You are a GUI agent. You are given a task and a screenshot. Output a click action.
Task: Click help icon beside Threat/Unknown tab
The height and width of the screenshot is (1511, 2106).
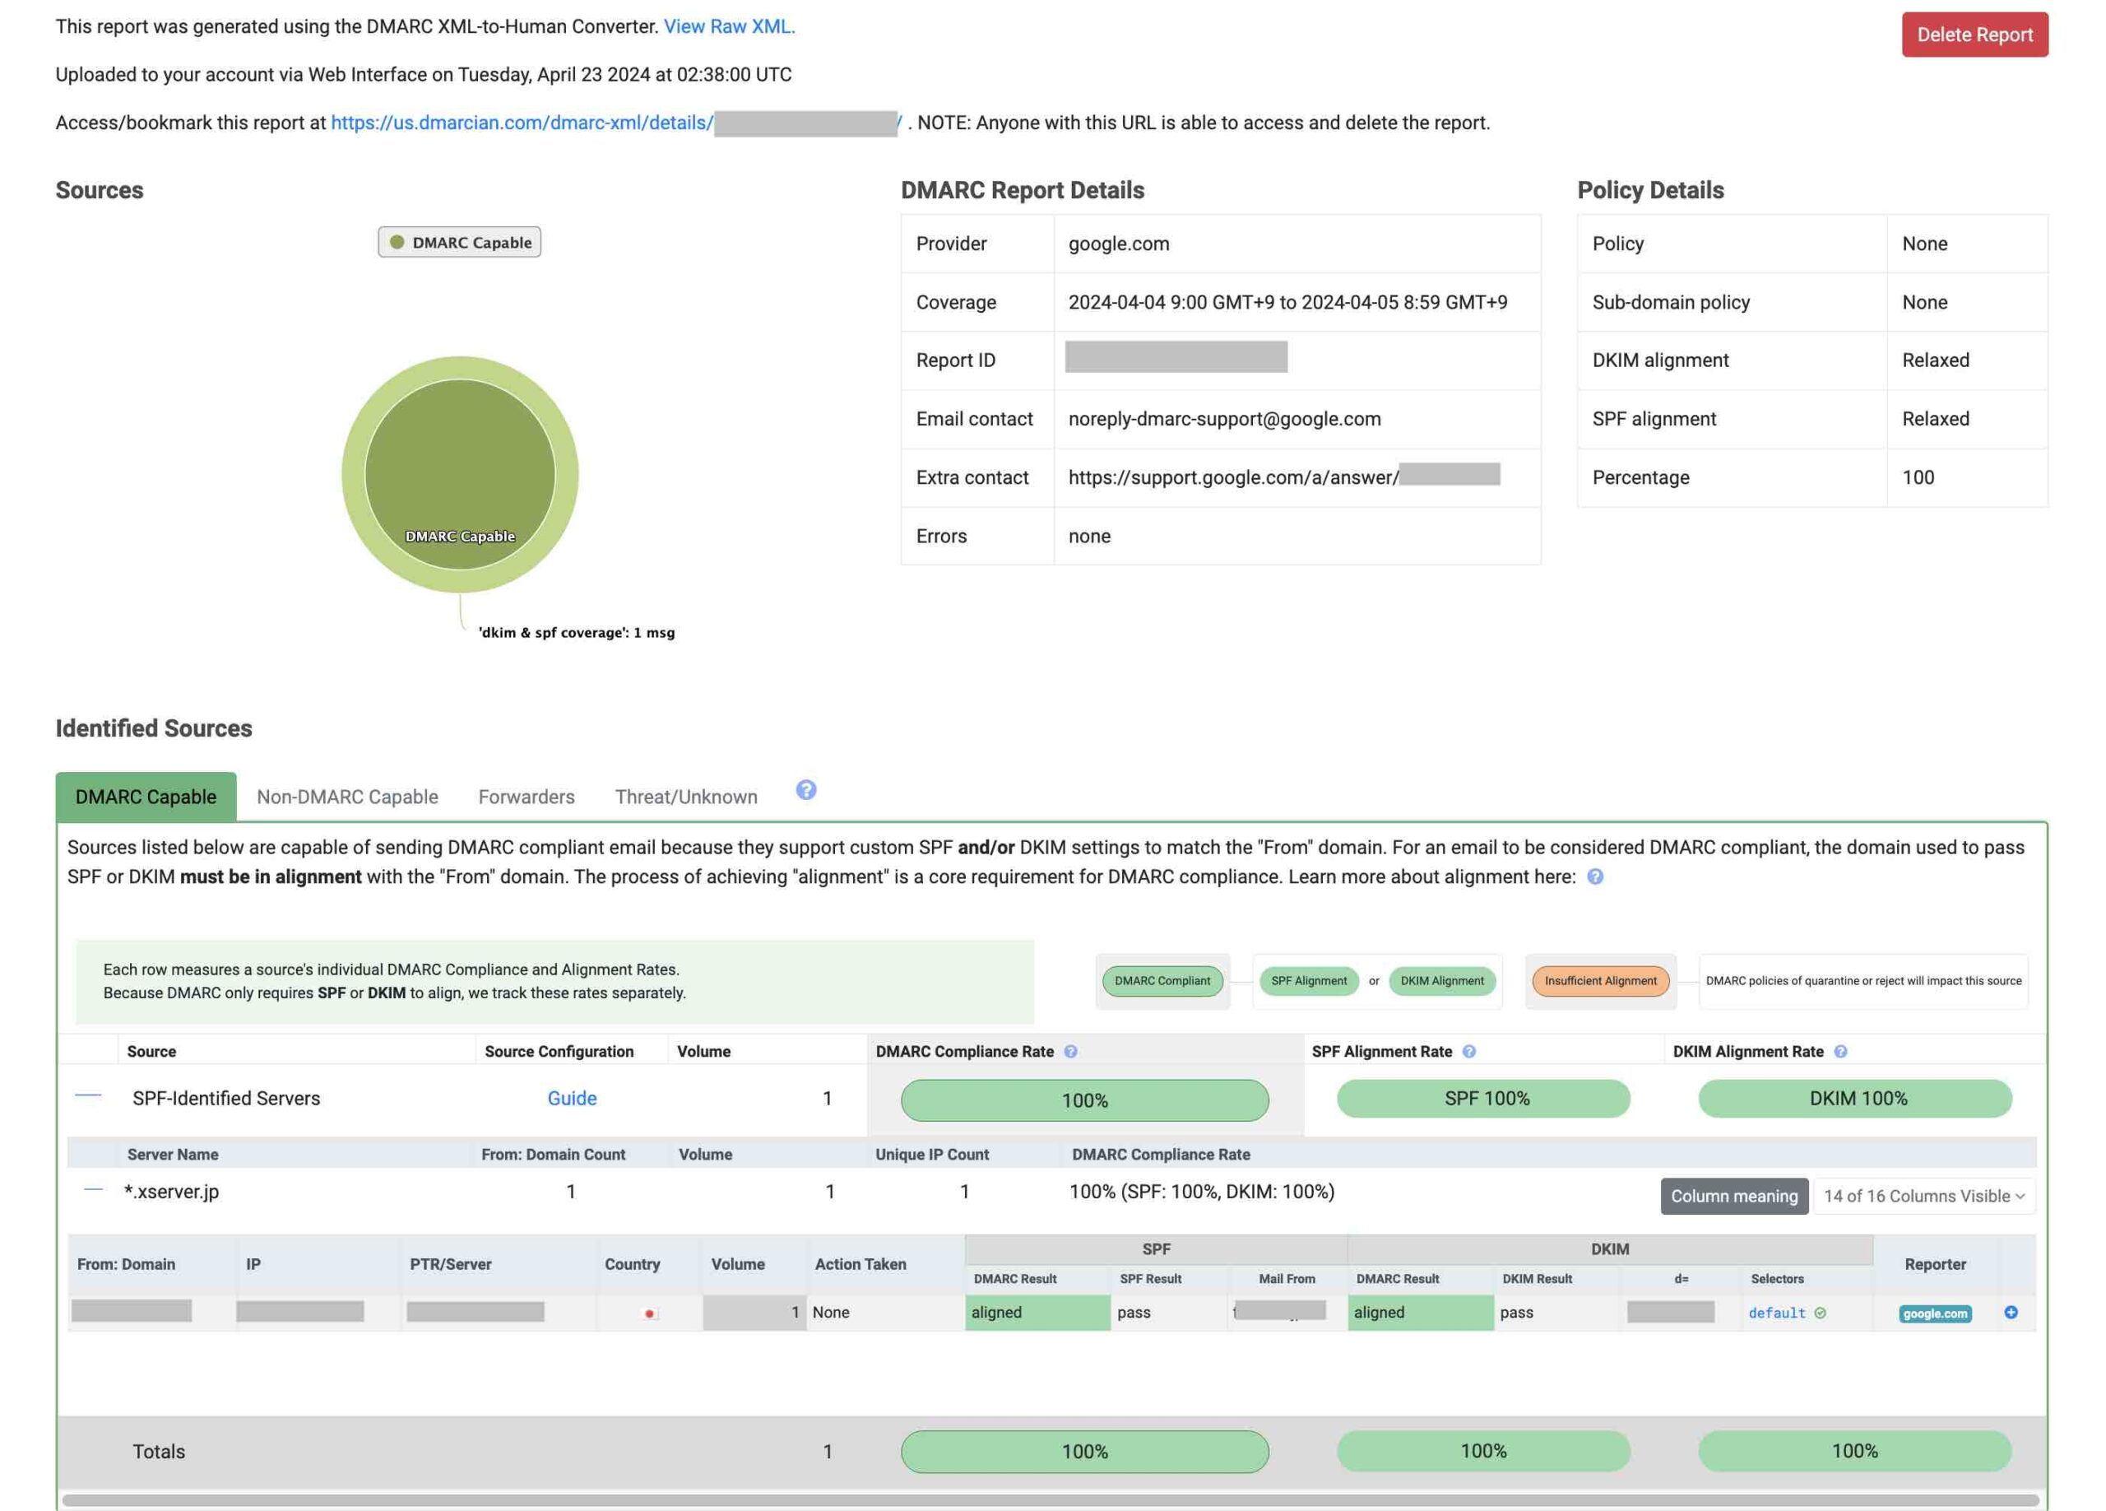pos(806,790)
